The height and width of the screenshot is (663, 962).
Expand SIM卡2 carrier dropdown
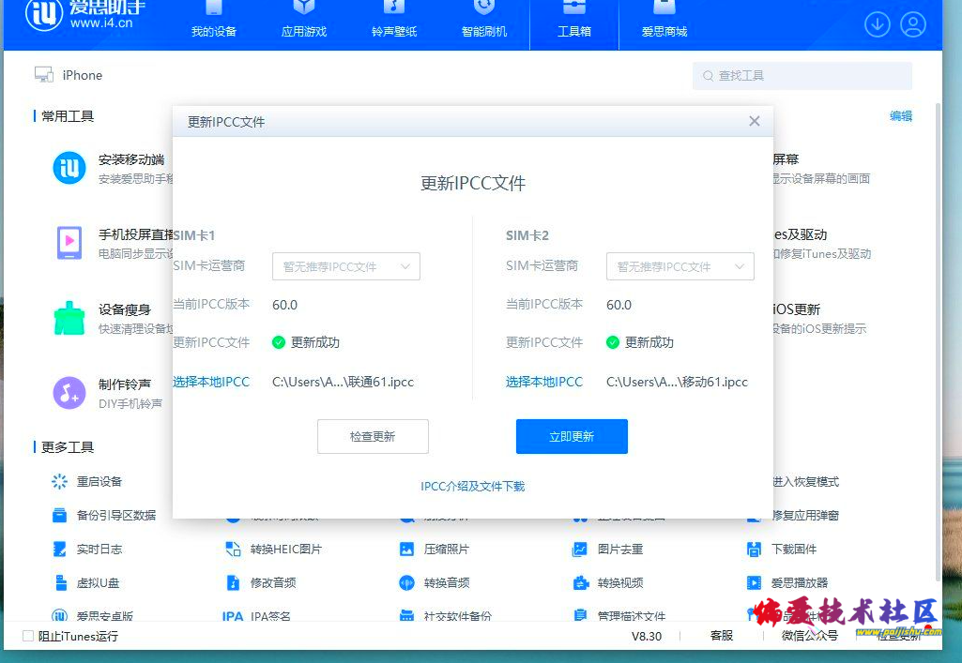pos(680,266)
